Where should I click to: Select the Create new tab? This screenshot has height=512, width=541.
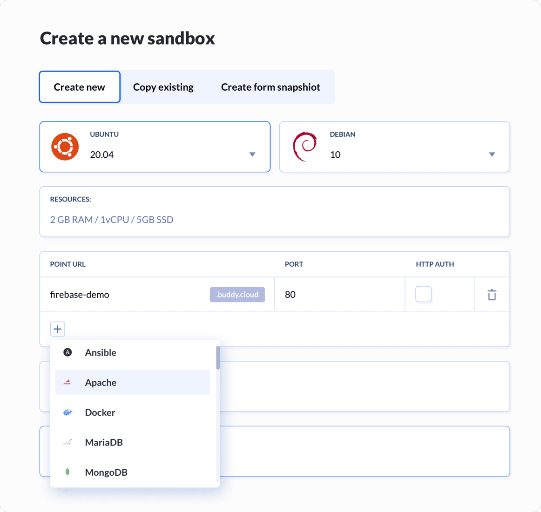(80, 87)
